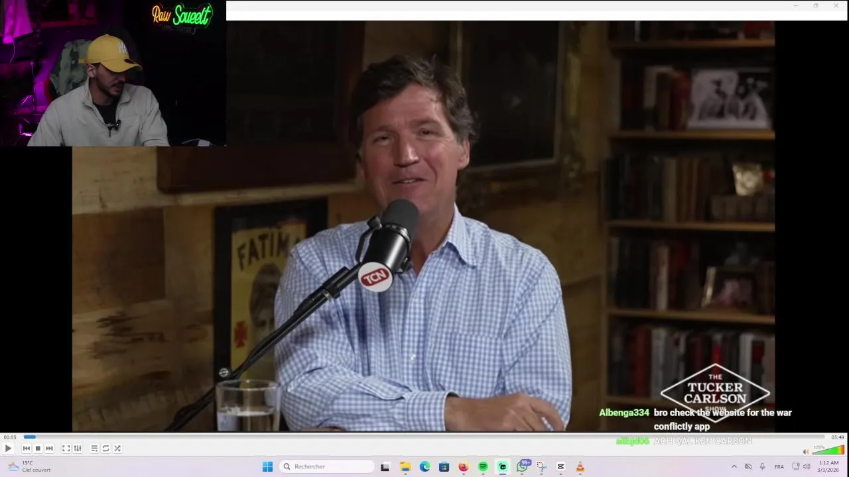
Task: Click the Rechercher taskbar search box
Action: click(327, 466)
